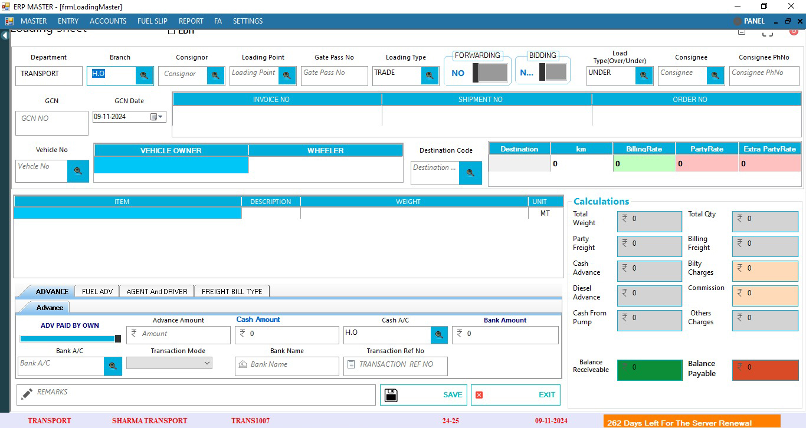The image size is (806, 428).
Task: Click the small minimize icon on form
Action: coord(742,32)
